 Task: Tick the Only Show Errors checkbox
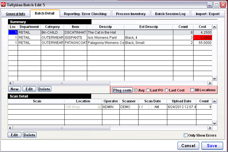pos(186,135)
